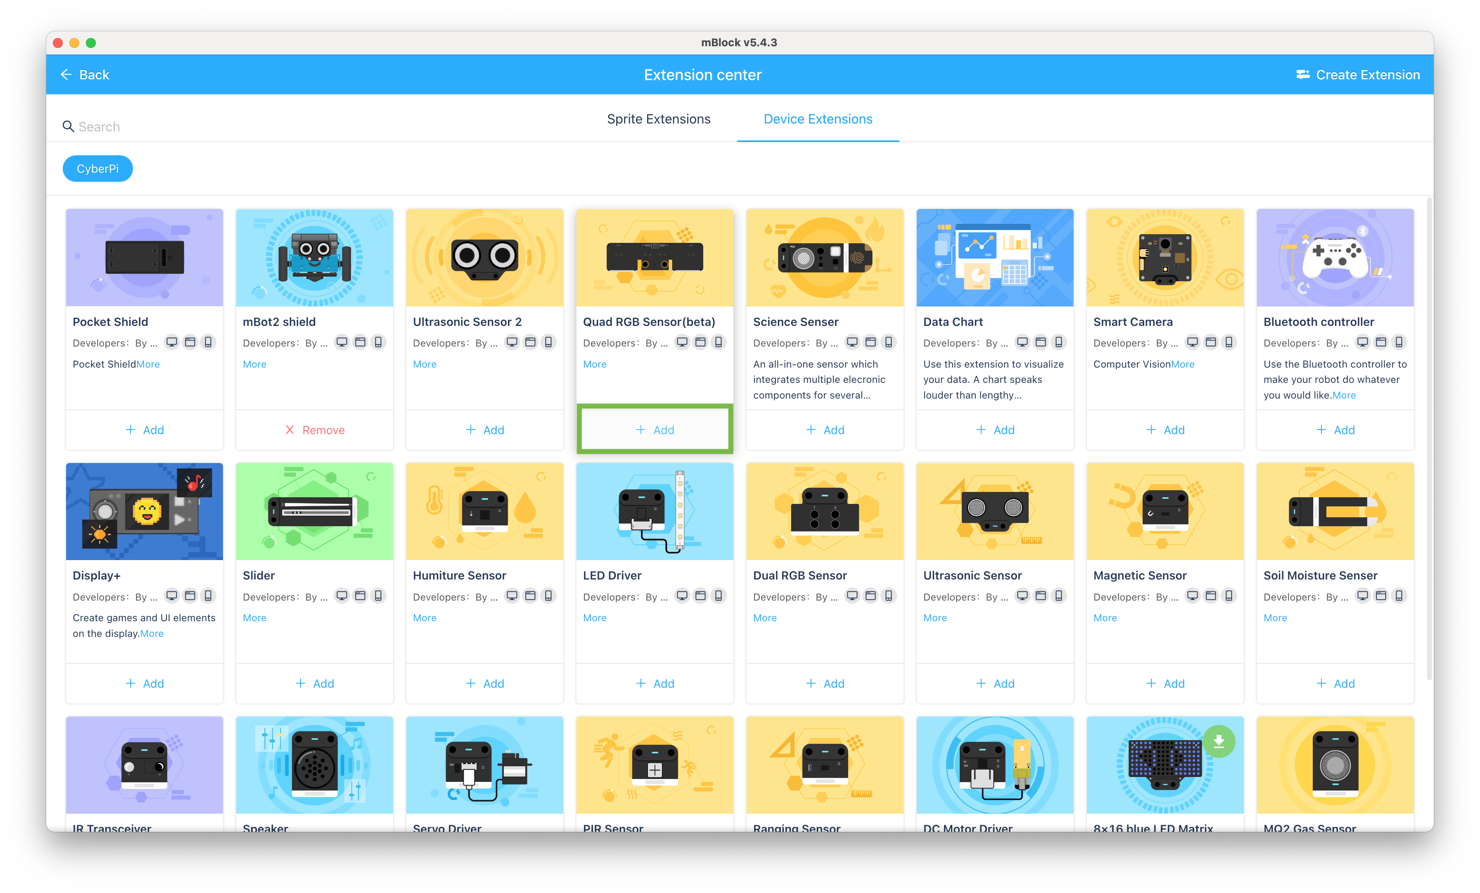1480x893 pixels.
Task: Add the Display+ extension
Action: [x=144, y=683]
